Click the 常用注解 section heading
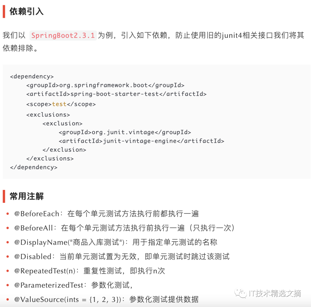 point(26,196)
